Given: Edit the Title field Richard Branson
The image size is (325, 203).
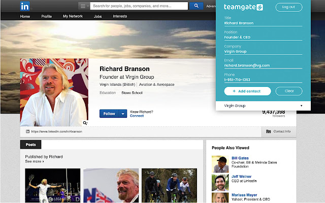Looking at the screenshot, I should pyautogui.click(x=263, y=23).
